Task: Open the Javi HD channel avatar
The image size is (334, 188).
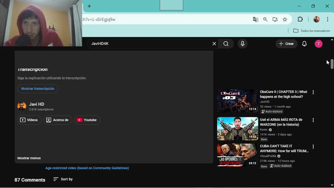Action: tap(22, 106)
